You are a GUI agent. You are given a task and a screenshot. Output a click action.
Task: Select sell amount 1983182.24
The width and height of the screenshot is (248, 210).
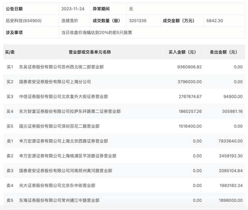(231, 186)
